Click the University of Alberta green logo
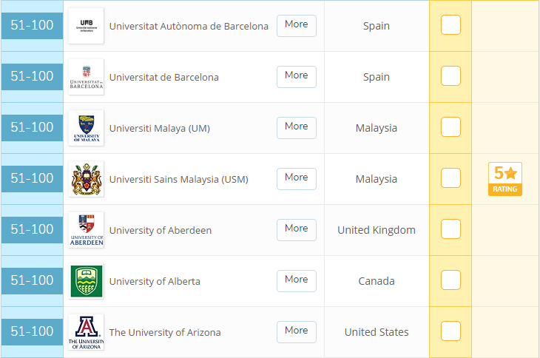 pos(86,281)
